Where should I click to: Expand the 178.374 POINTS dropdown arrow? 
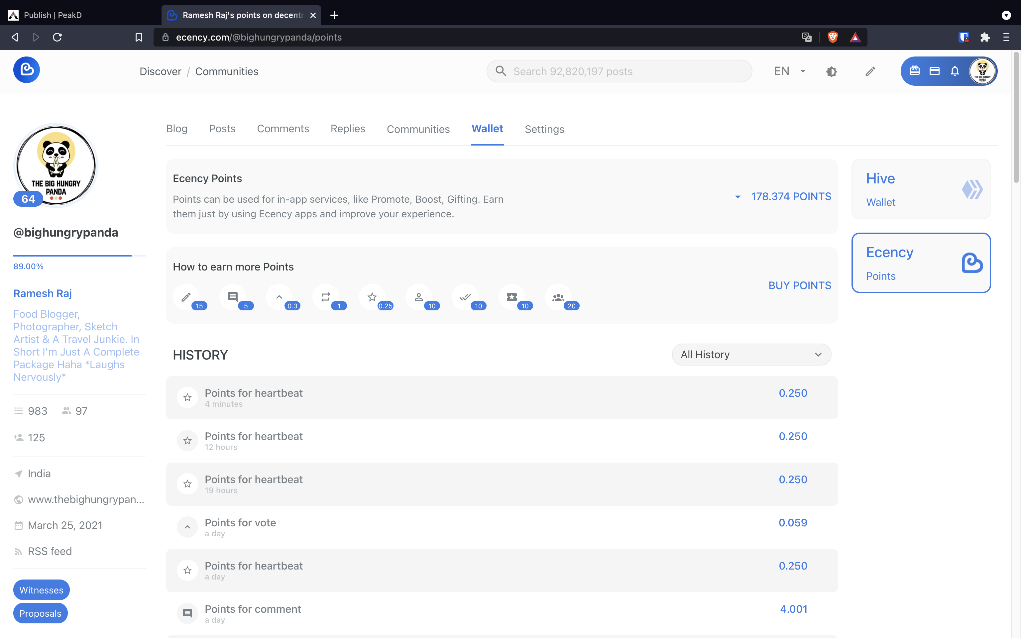(x=737, y=197)
